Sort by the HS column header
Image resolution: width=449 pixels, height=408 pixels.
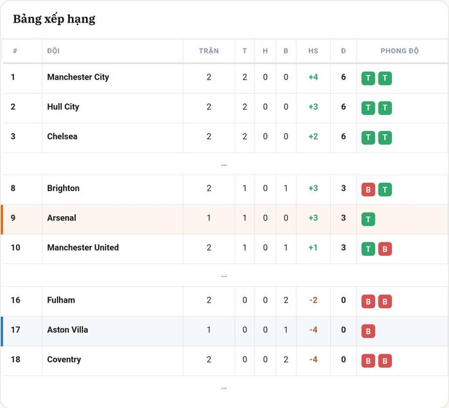[313, 51]
